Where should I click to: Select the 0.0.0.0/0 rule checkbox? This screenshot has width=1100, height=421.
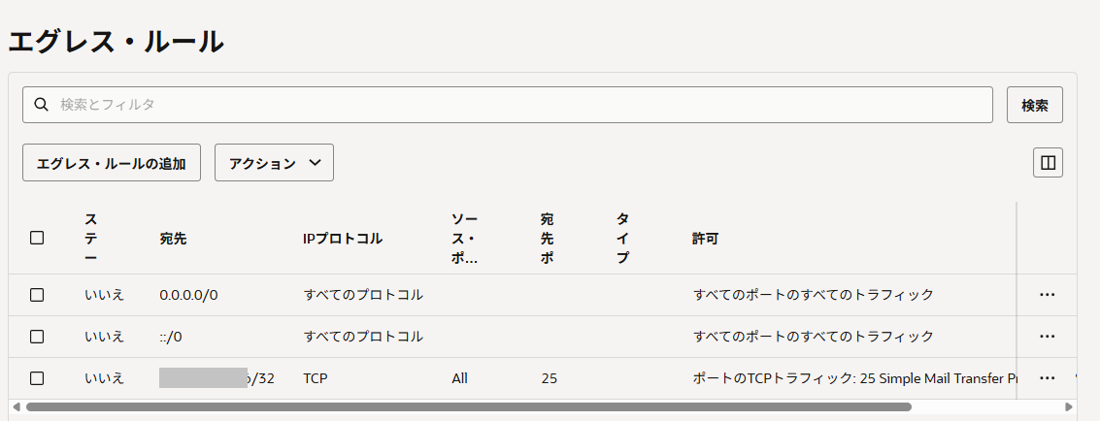(x=37, y=295)
